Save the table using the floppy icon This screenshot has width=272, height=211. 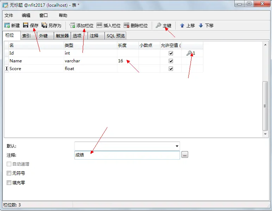[x=26, y=25]
